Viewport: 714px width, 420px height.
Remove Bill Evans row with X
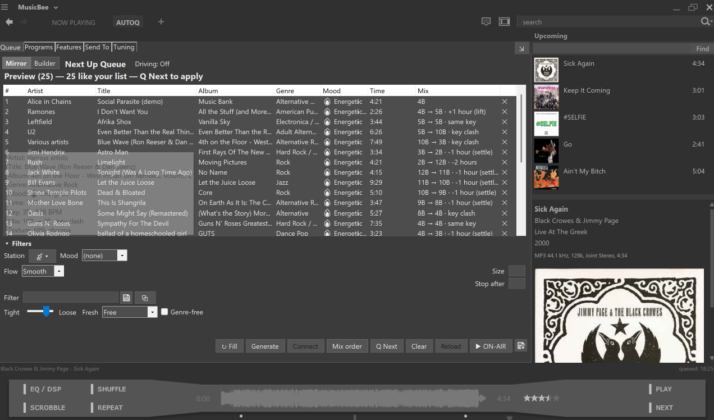pos(504,182)
